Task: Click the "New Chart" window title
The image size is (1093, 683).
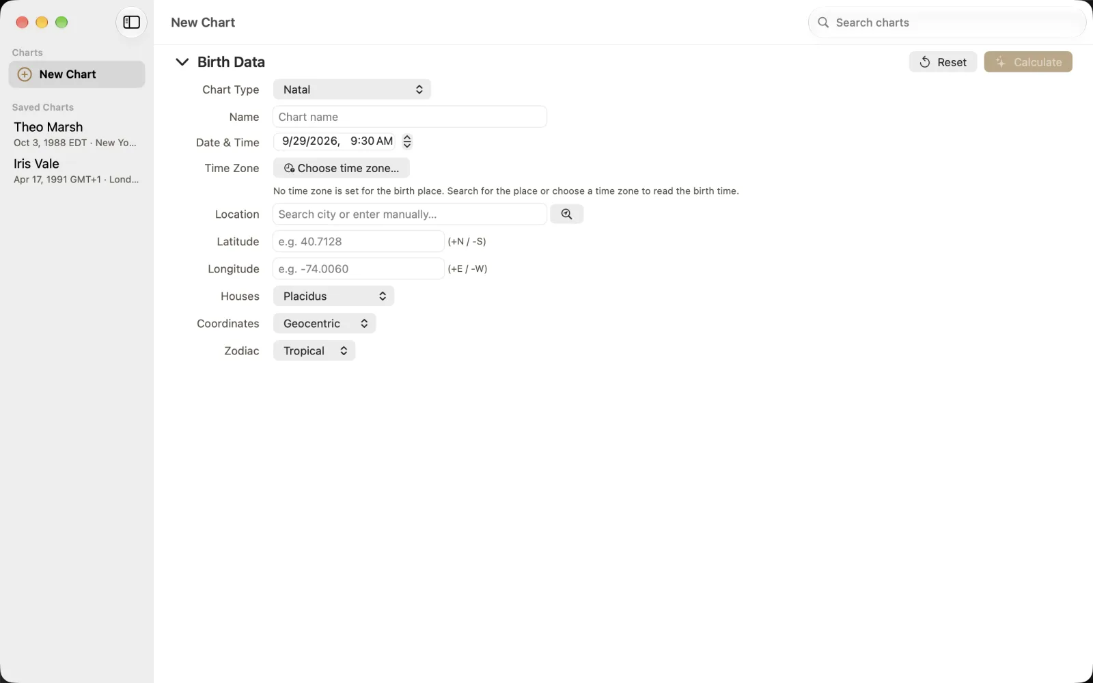Action: tap(203, 23)
